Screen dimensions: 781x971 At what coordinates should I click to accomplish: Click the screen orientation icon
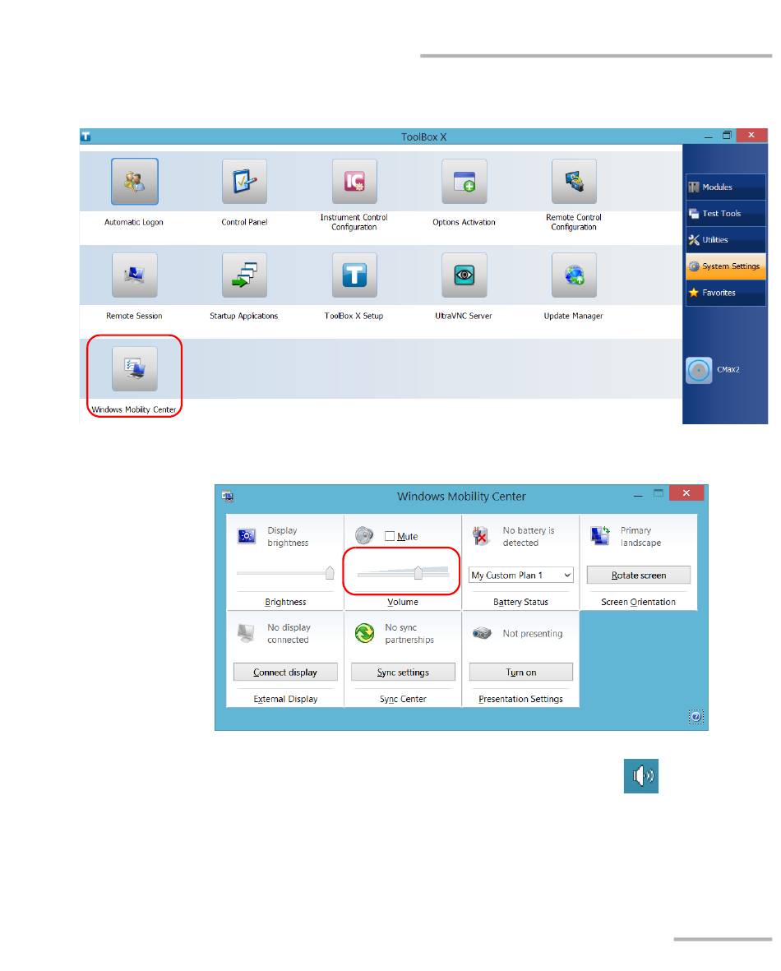point(600,536)
